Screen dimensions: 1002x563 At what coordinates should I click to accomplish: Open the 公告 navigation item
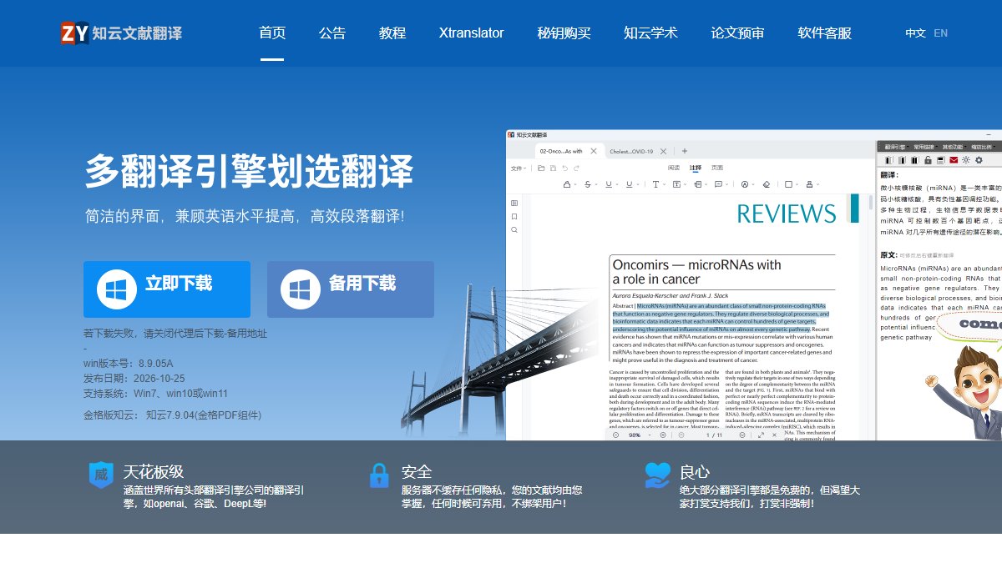[x=332, y=33]
